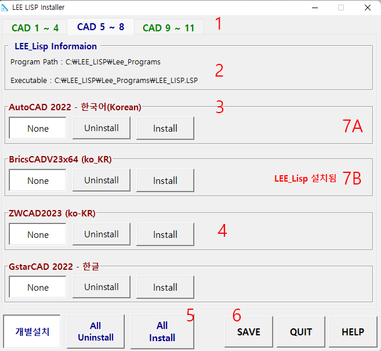
Task: Choose Uninstall for BricsCADV23x64
Action: coord(101,180)
